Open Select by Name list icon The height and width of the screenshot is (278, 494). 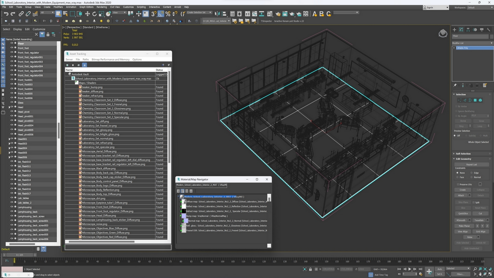tap(65, 14)
